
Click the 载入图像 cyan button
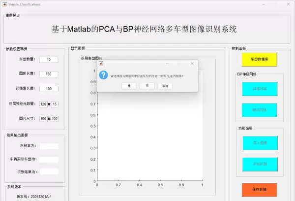260,142
